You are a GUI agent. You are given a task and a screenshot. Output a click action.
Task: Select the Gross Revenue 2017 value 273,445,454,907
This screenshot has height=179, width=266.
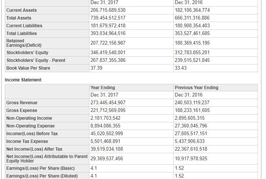108,103
